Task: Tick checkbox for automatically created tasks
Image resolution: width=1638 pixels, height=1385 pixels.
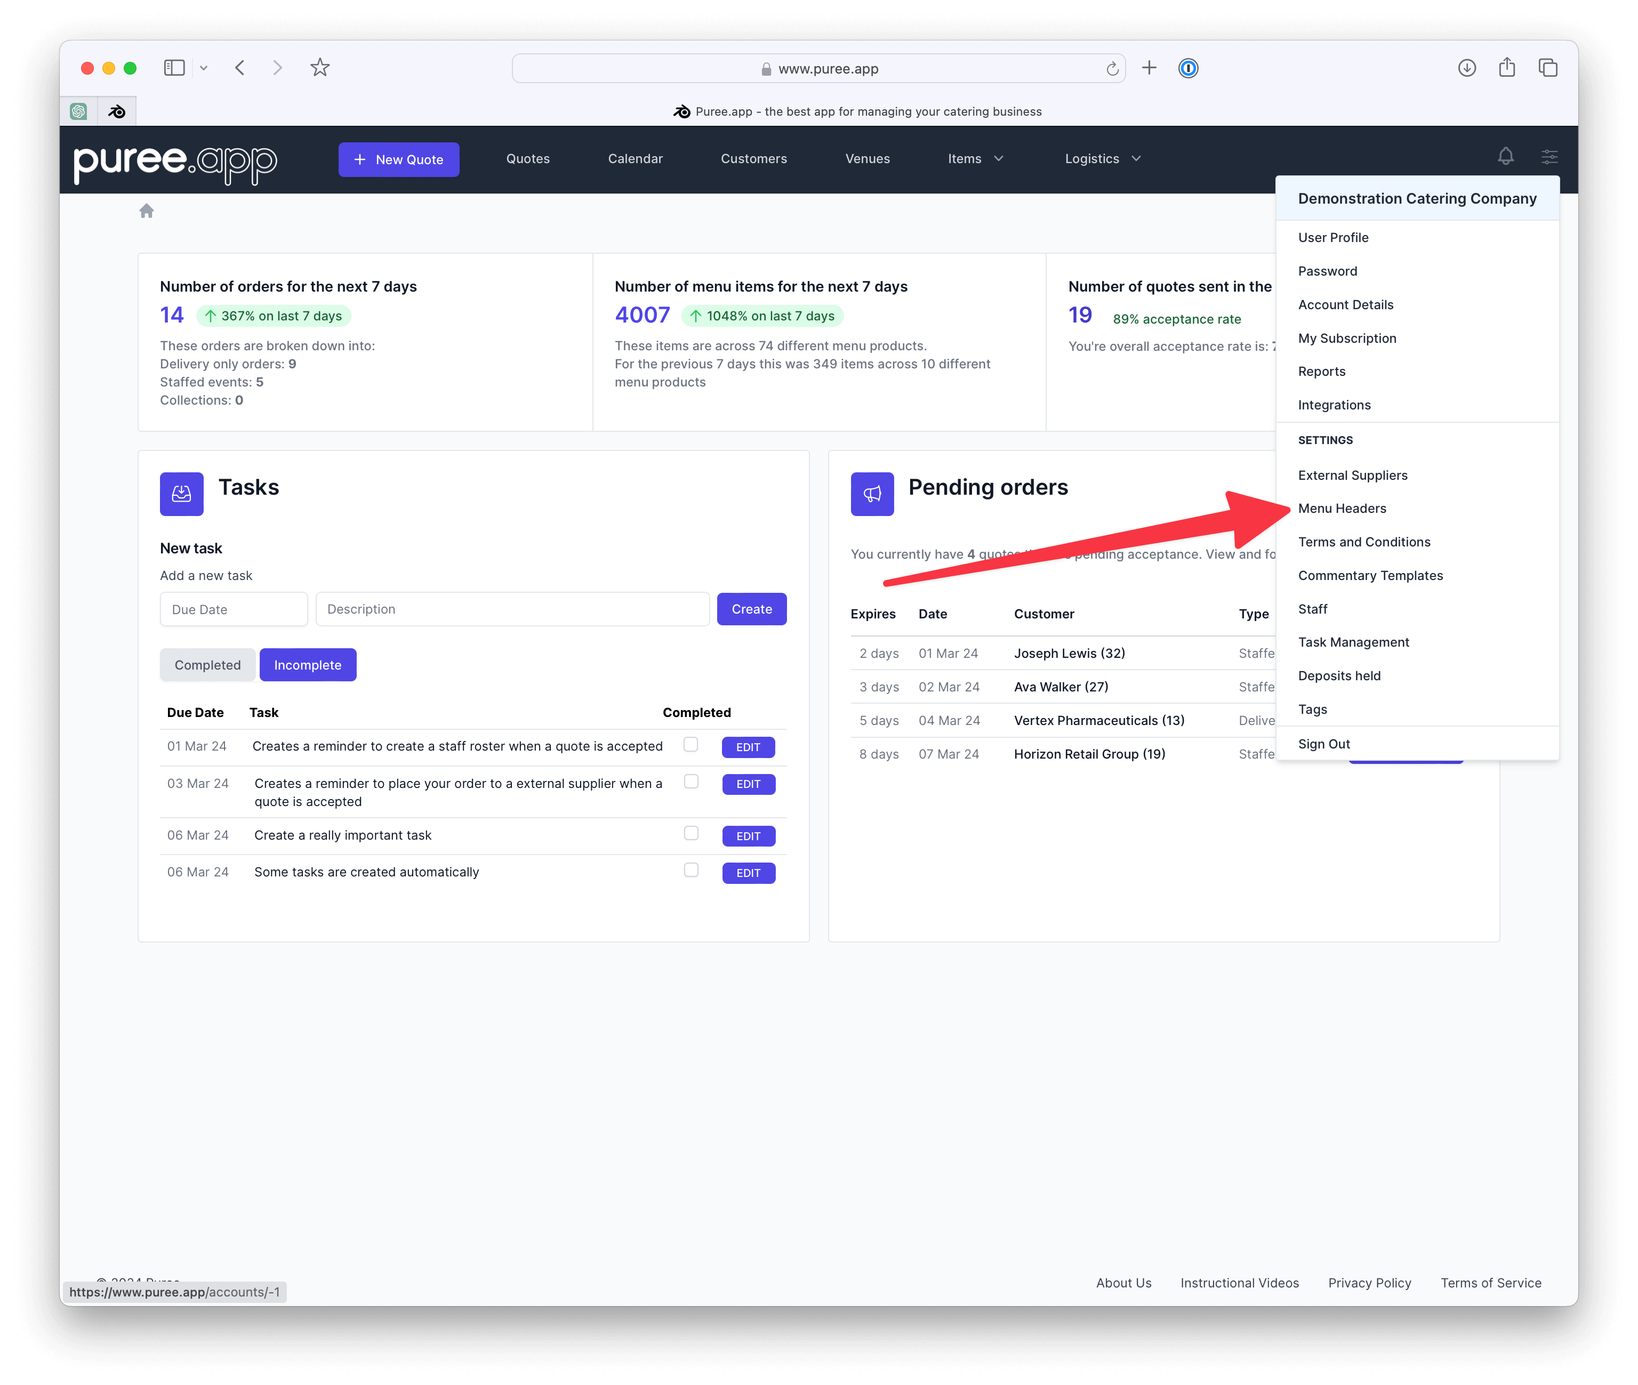Action: pyautogui.click(x=691, y=870)
